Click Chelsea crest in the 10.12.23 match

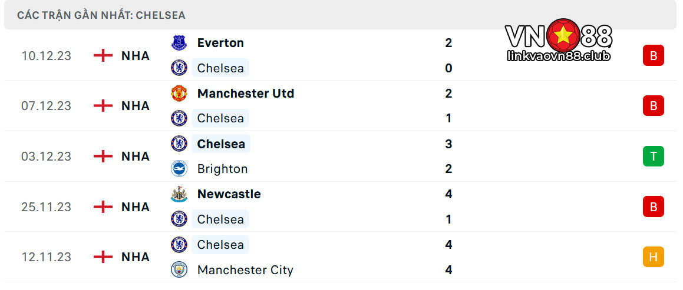tap(179, 68)
